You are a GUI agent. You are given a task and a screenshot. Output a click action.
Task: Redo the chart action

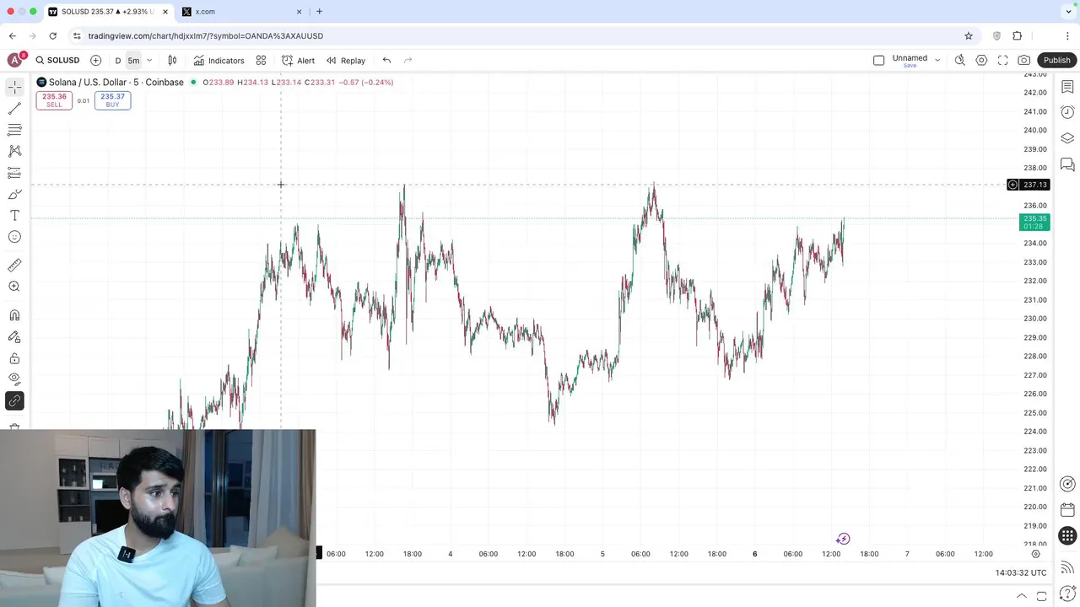[408, 61]
